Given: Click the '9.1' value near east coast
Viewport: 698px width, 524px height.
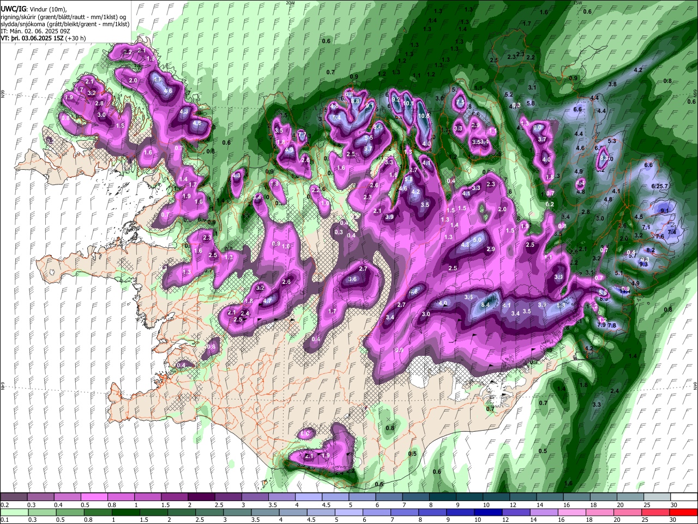Looking at the screenshot, I should point(665,211).
